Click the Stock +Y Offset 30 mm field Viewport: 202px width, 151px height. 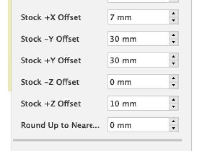[x=138, y=60]
